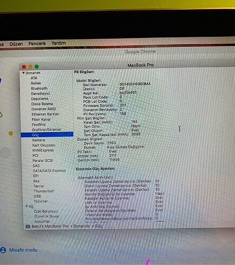Click the computer icon in the path bar
The width and height of the screenshot is (235, 265).
tap(28, 227)
